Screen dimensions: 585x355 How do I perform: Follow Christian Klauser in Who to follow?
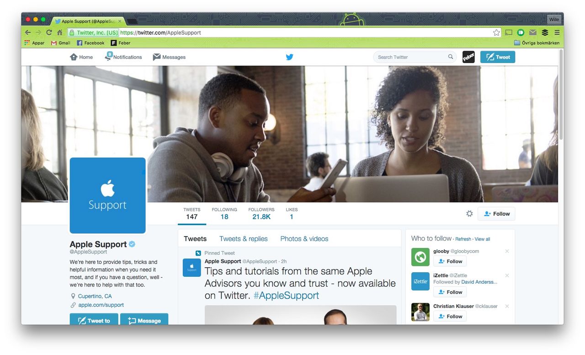click(450, 316)
